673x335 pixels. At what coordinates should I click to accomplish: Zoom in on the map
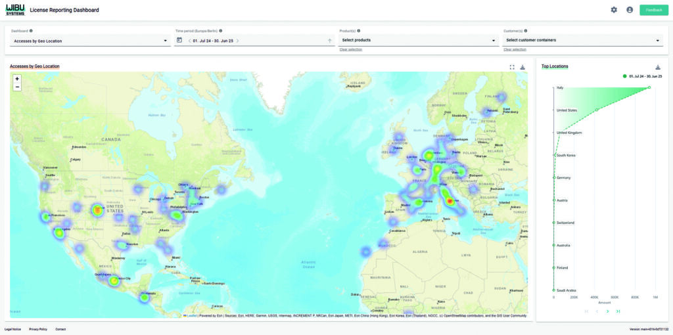17,79
